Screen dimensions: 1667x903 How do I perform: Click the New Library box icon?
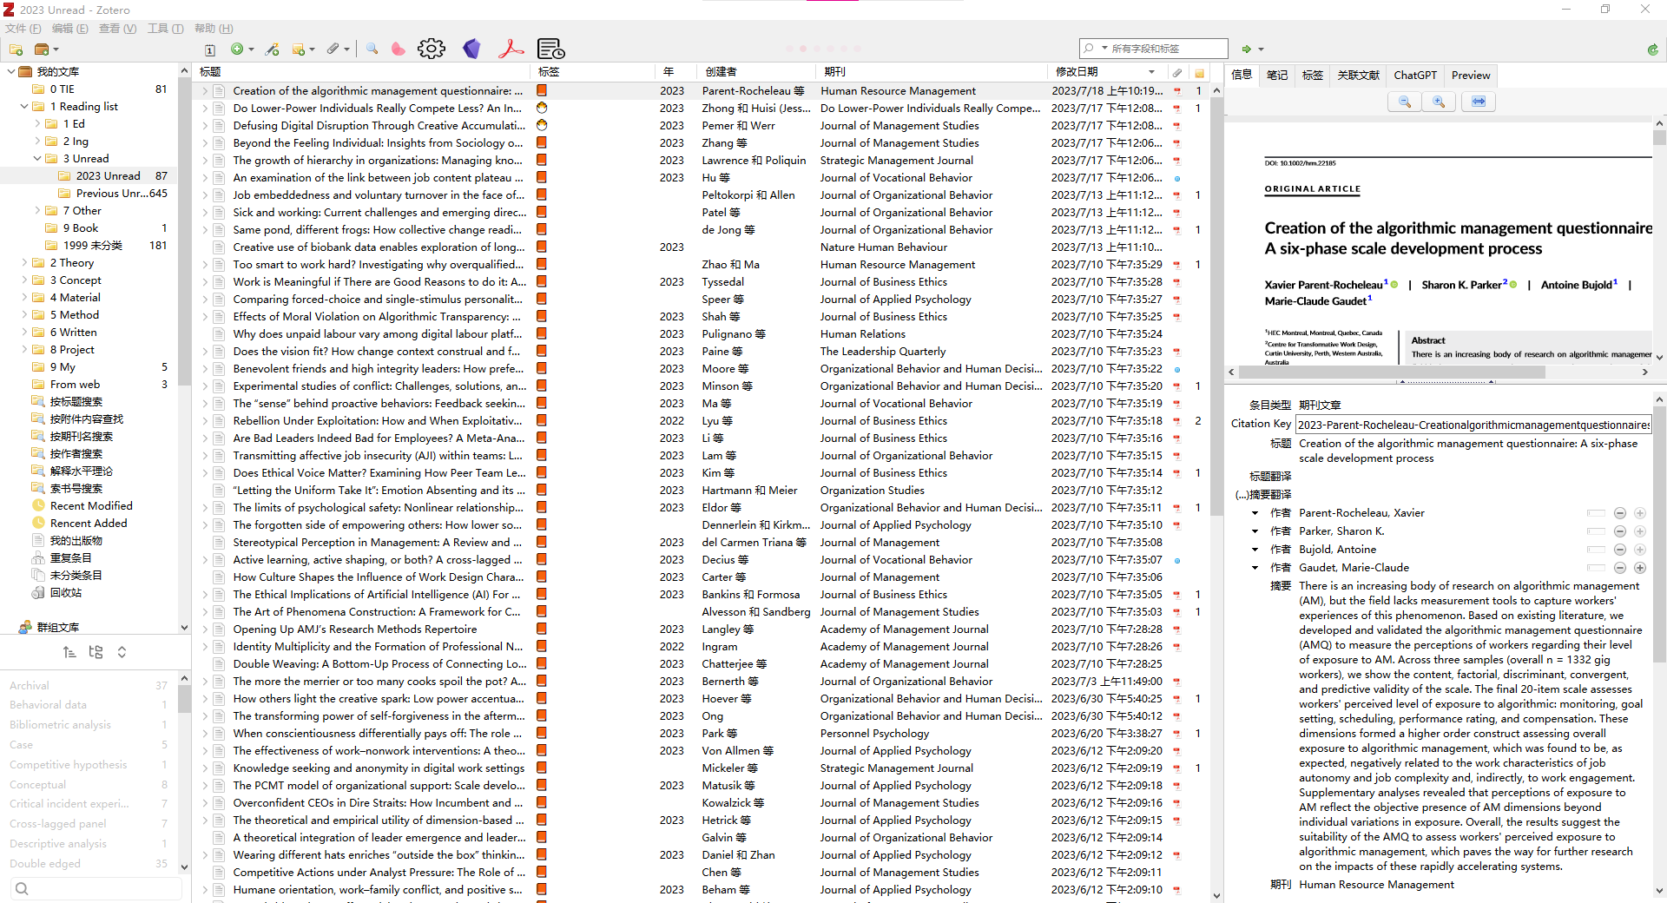point(42,49)
